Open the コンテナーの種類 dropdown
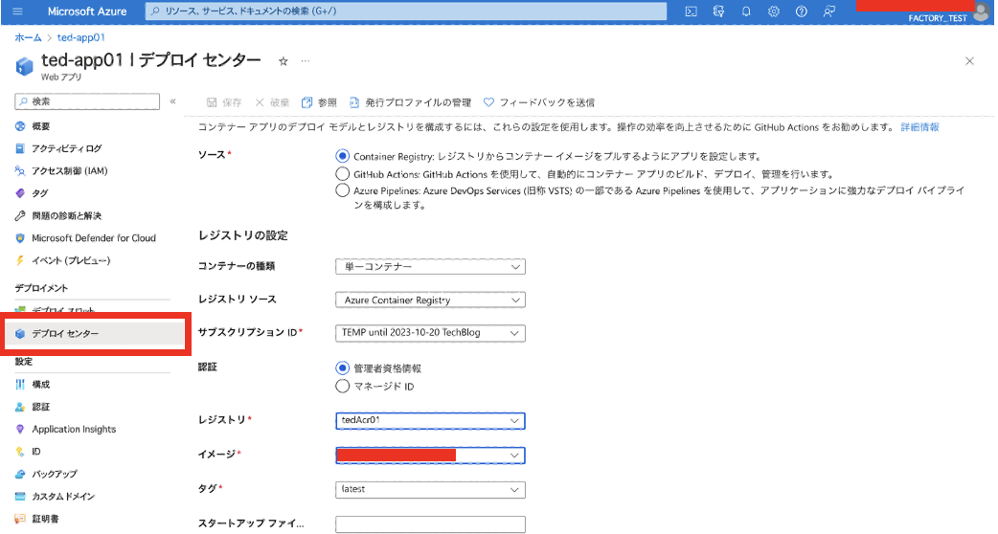The height and width of the screenshot is (534, 998). 430,266
